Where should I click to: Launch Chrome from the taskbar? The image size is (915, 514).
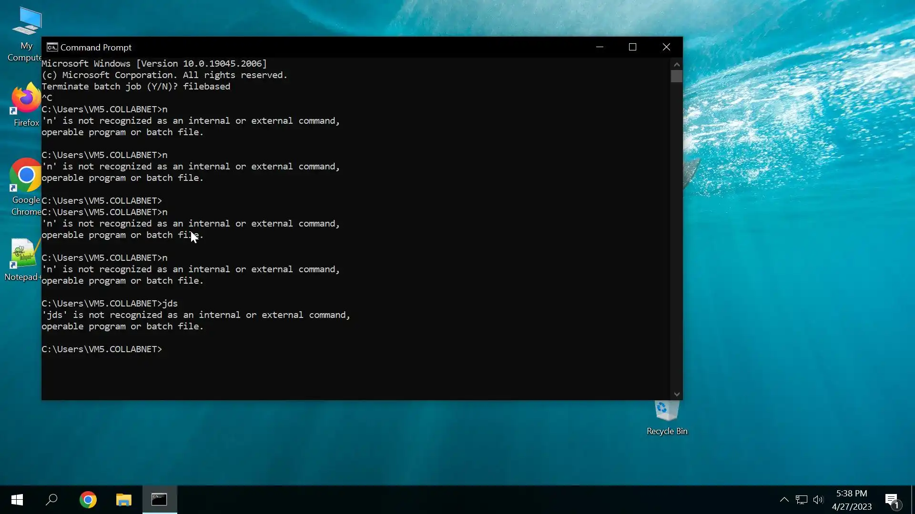[x=88, y=500]
